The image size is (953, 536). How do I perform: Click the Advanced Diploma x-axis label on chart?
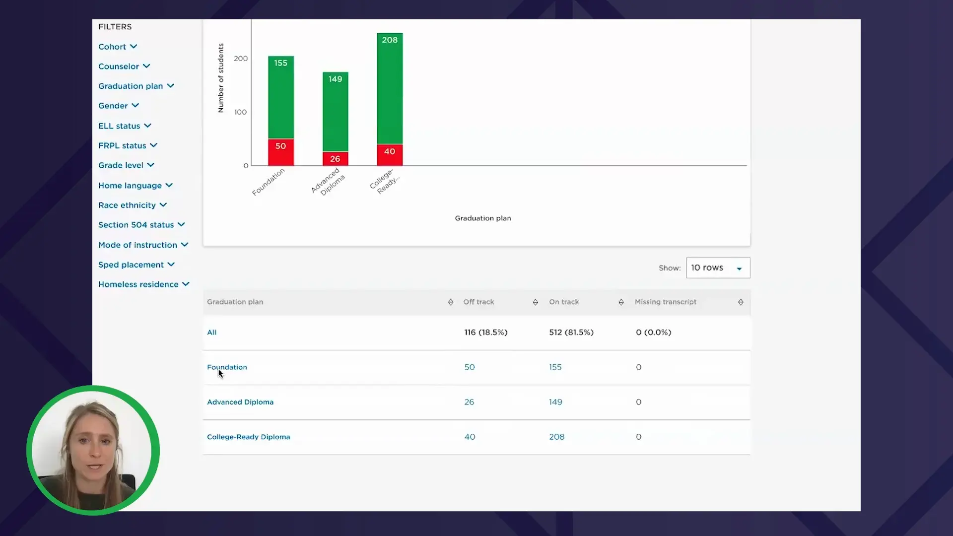tap(328, 182)
